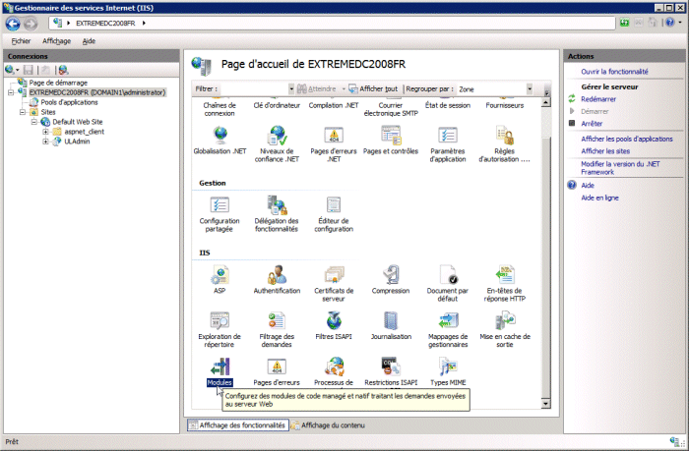The image size is (689, 451).
Task: Select Page de démarrage tree item
Action: (x=58, y=83)
